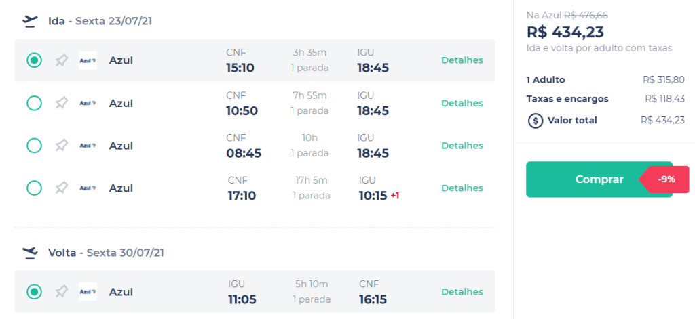Select the 17:10 departure flight option
The image size is (695, 319).
pyautogui.click(x=34, y=188)
